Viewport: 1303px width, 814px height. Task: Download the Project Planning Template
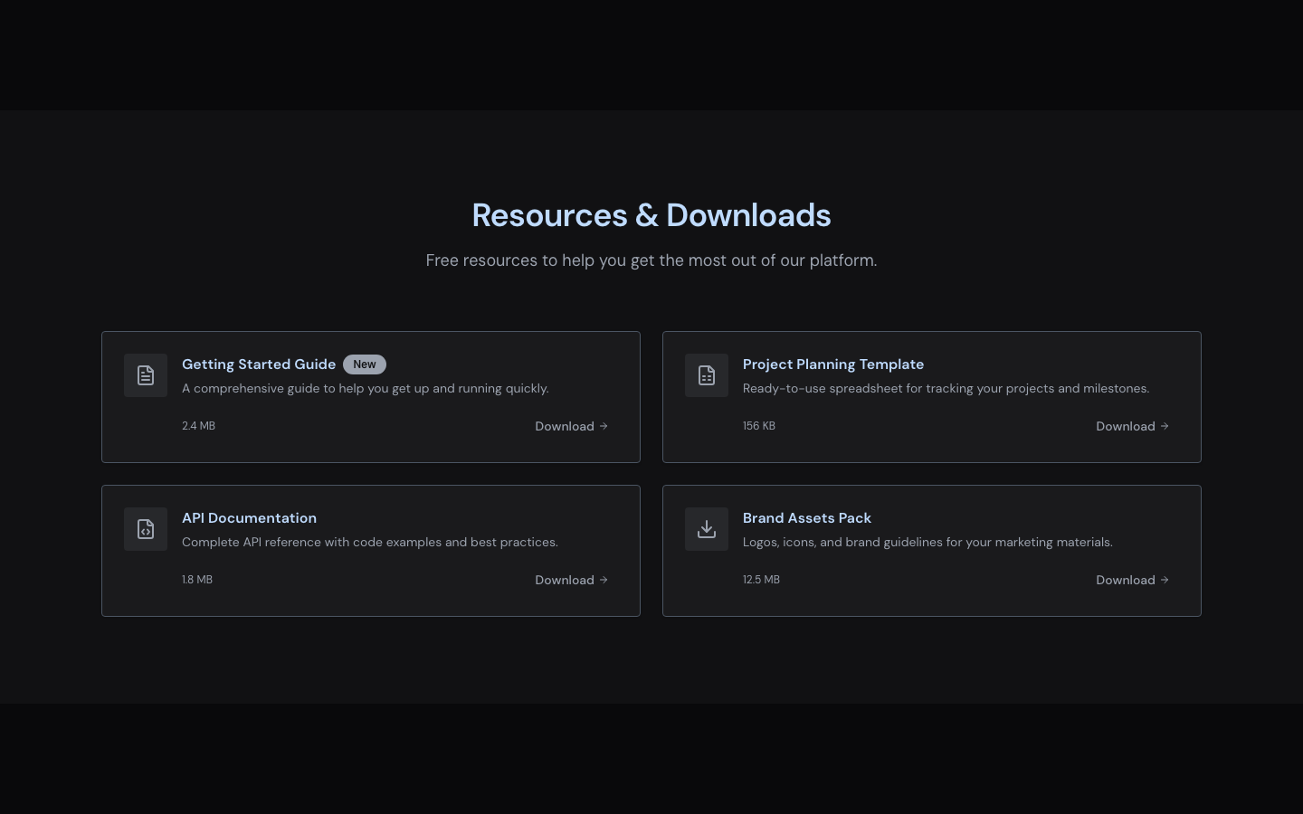pos(1132,426)
